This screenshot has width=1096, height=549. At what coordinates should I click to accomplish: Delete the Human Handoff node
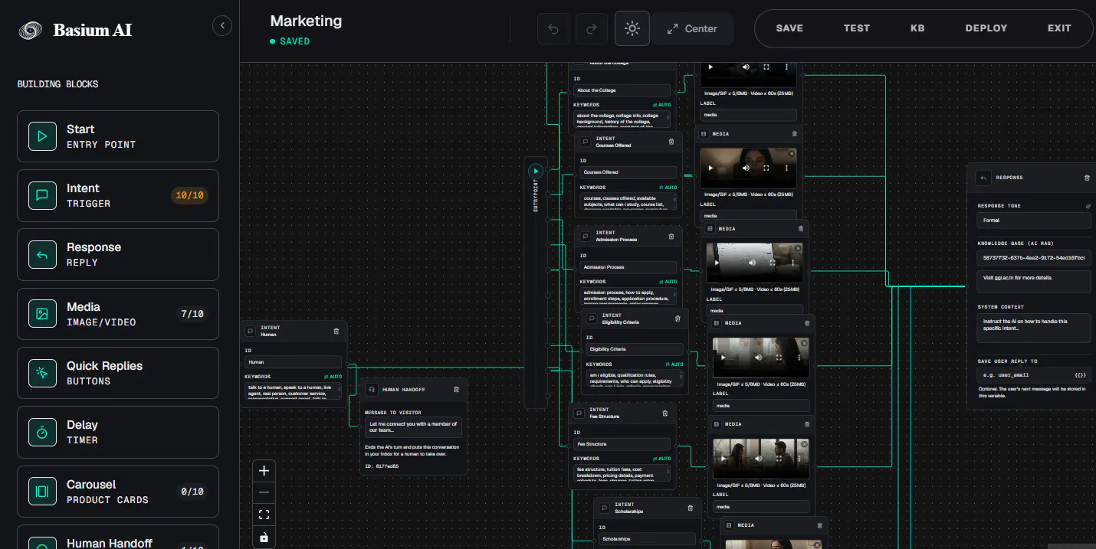[456, 390]
